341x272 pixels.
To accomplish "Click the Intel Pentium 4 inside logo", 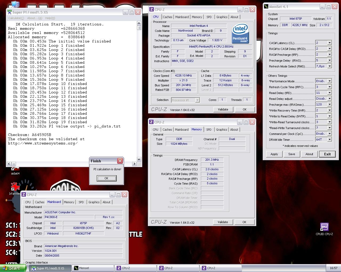I will point(240,33).
